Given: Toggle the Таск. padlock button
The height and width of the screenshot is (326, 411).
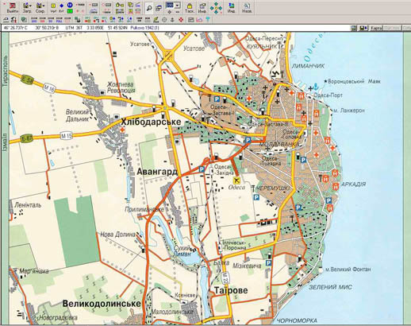Looking at the screenshot, I should [190, 8].
